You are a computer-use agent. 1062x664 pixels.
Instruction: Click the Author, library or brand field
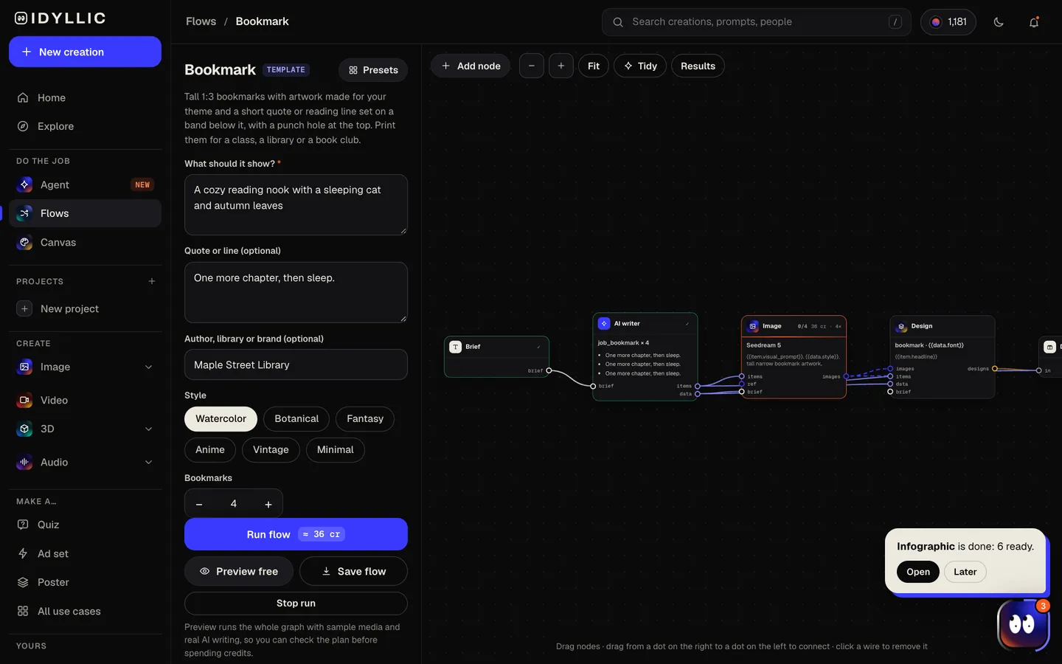[296, 364]
